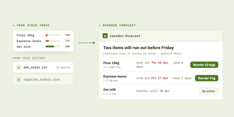Open the supplier_orders.xlsx file card
Image resolution: width=234 pixels, height=117 pixels.
[x=43, y=80]
